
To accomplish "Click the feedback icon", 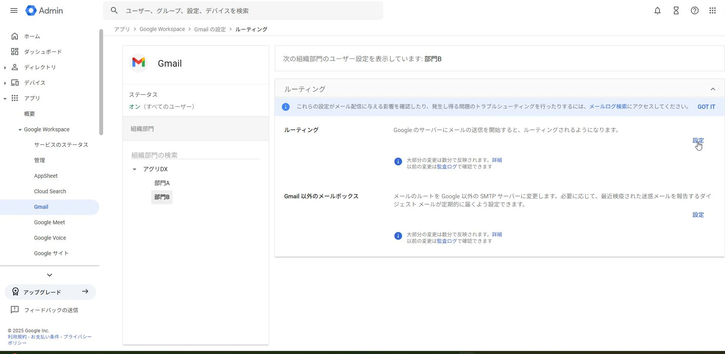I will point(15,310).
